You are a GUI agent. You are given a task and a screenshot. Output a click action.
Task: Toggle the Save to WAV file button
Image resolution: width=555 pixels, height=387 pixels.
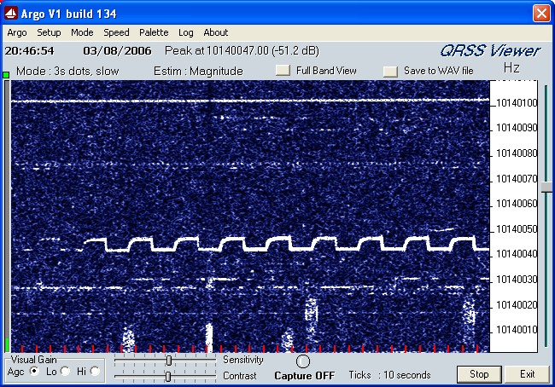(390, 71)
